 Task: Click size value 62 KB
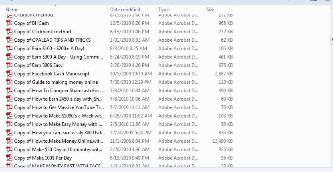coord(227,40)
